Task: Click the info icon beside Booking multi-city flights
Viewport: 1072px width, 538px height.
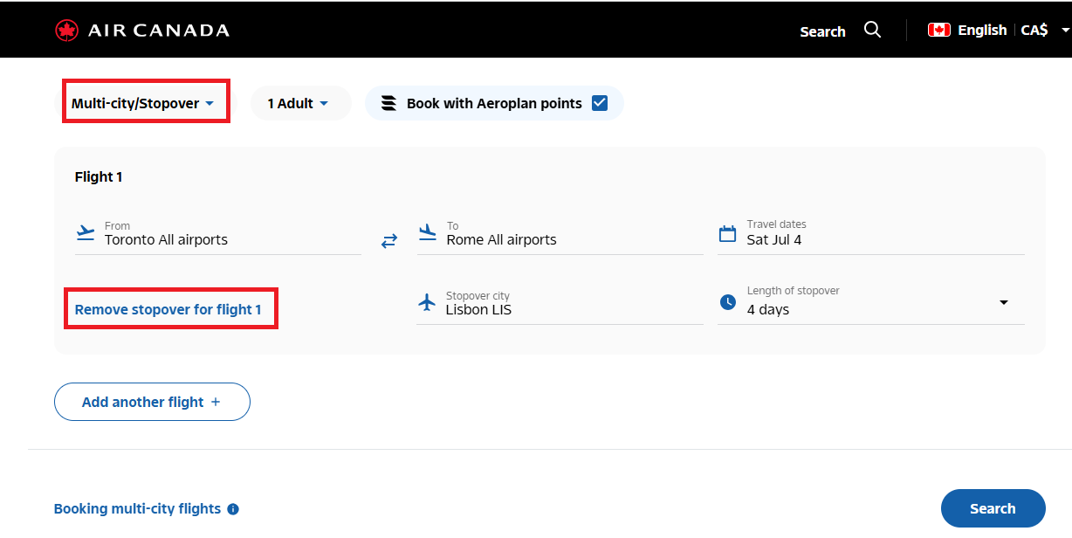Action: click(232, 508)
